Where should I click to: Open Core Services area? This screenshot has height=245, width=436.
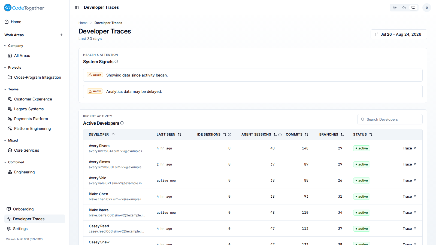coord(35,150)
